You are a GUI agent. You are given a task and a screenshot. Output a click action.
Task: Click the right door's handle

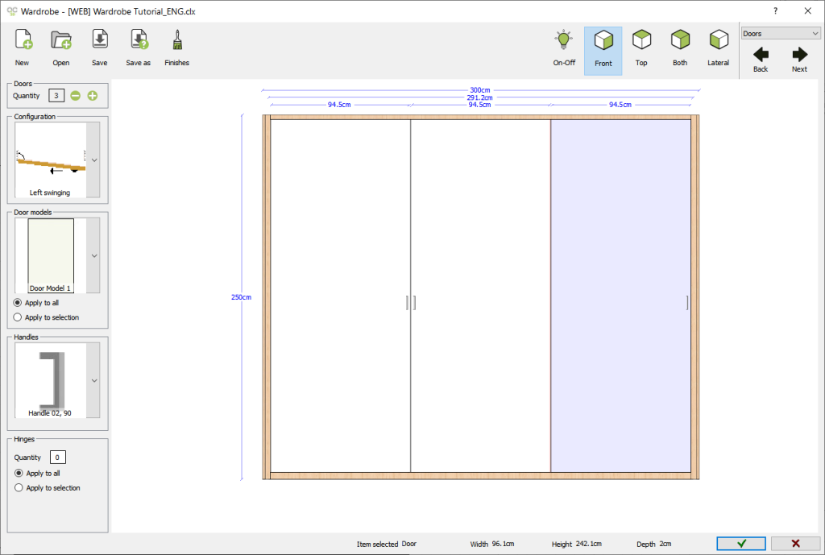[687, 303]
